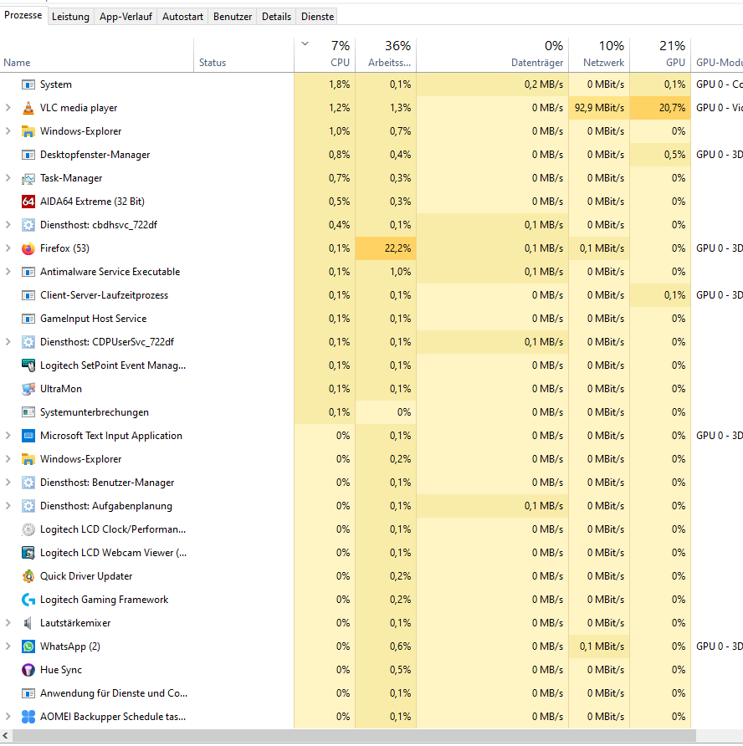This screenshot has height=746, width=743.
Task: Click the Microsoft Text Input Application icon
Action: tap(28, 436)
